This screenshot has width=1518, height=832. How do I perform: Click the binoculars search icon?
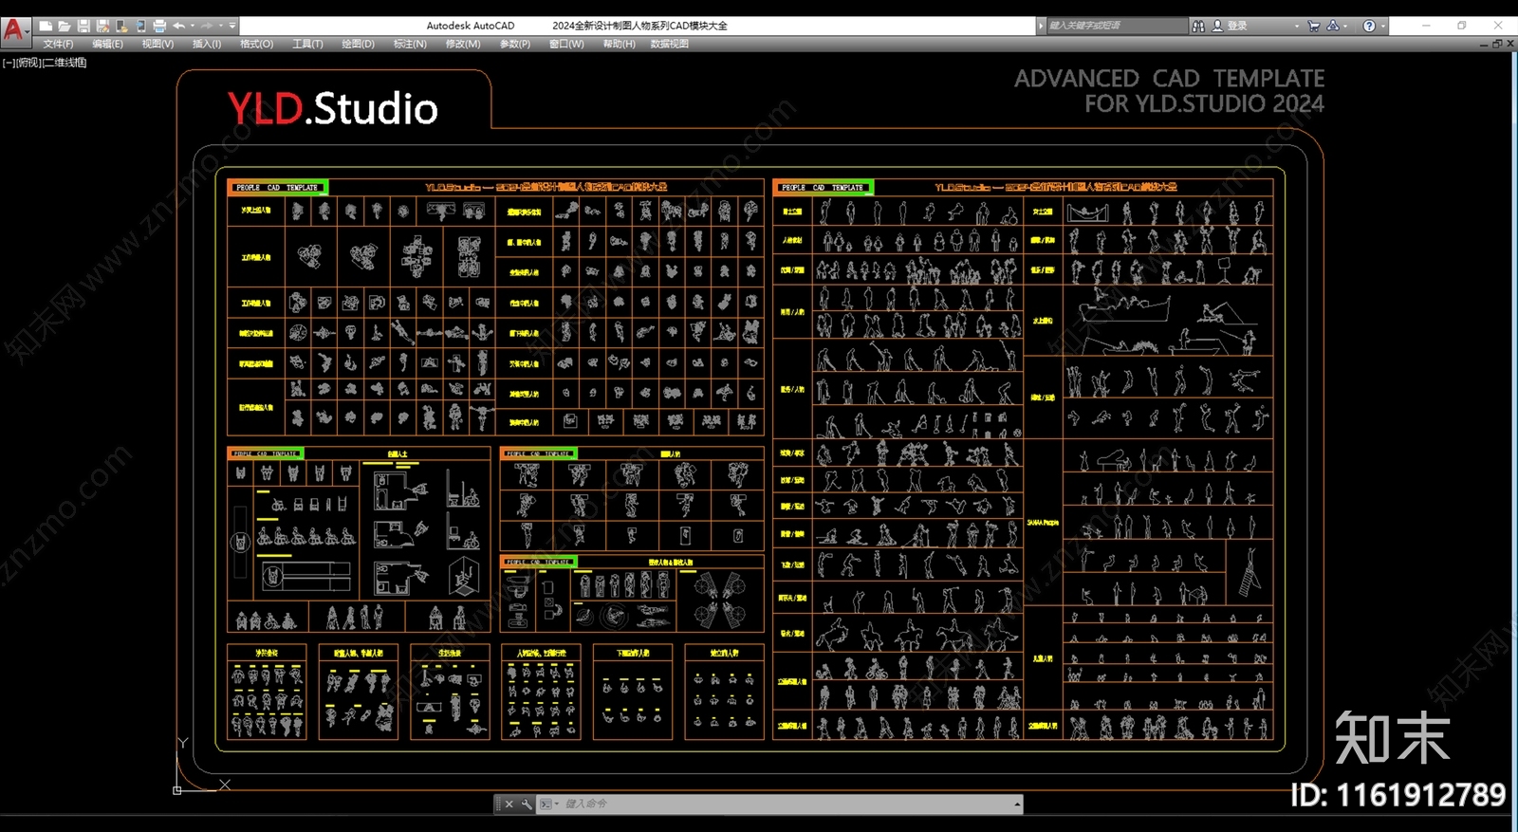(x=1198, y=26)
